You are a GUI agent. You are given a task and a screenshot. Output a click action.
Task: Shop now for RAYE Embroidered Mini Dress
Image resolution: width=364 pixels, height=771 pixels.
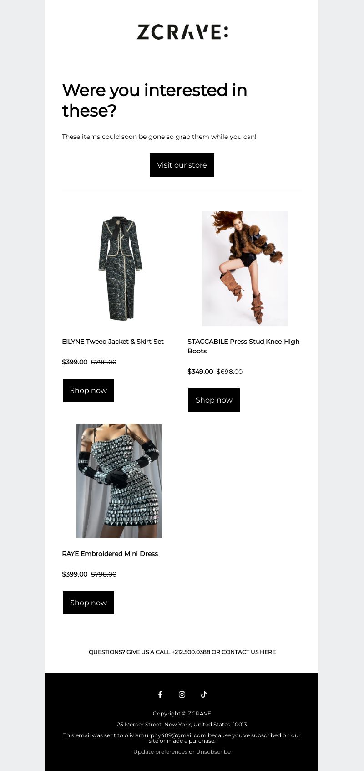pos(88,603)
